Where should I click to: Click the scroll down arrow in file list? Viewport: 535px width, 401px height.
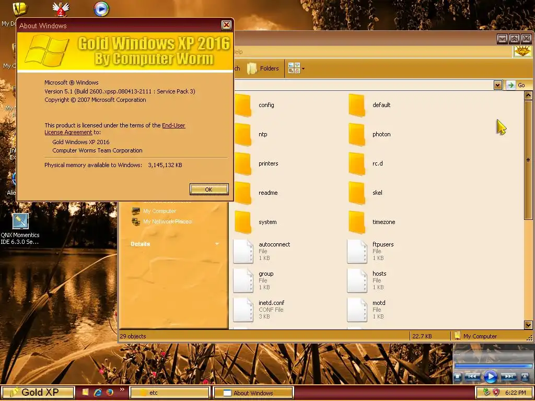528,325
